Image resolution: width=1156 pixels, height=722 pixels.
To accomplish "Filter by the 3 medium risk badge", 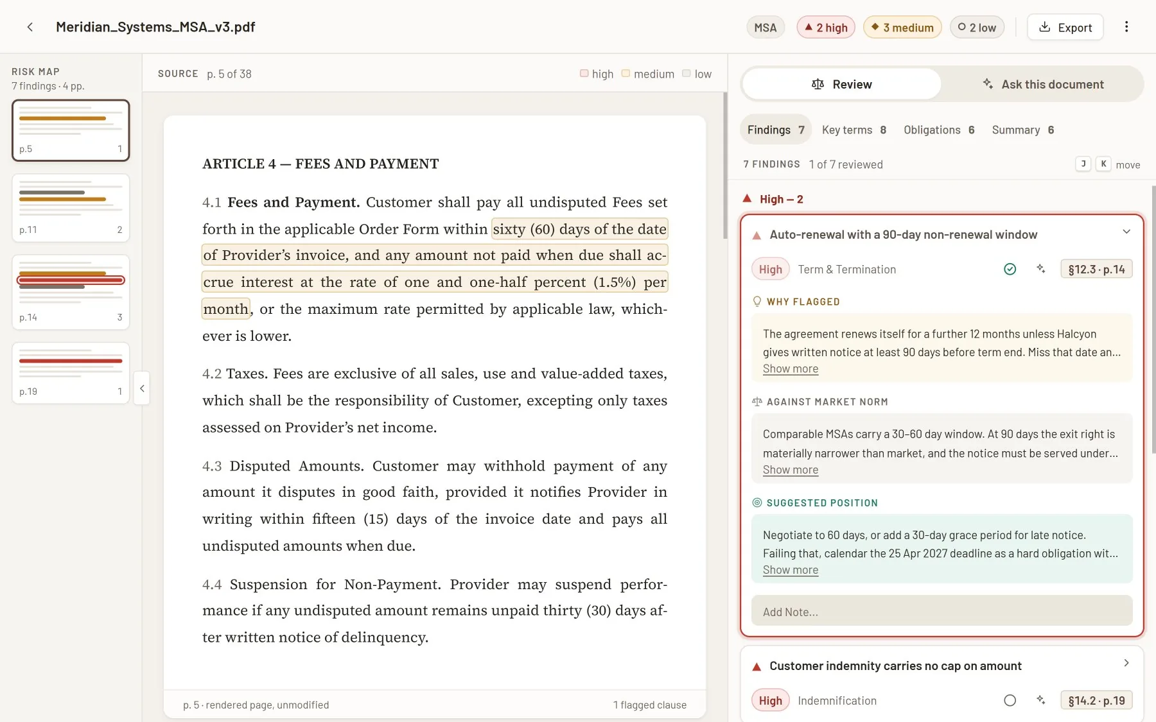I will click(902, 27).
